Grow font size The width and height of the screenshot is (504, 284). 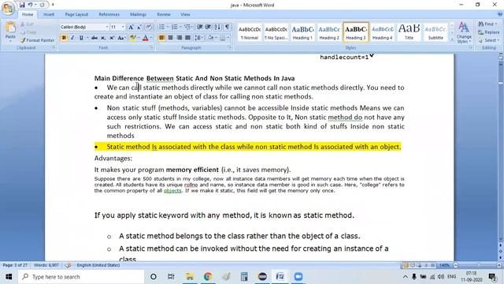point(131,28)
